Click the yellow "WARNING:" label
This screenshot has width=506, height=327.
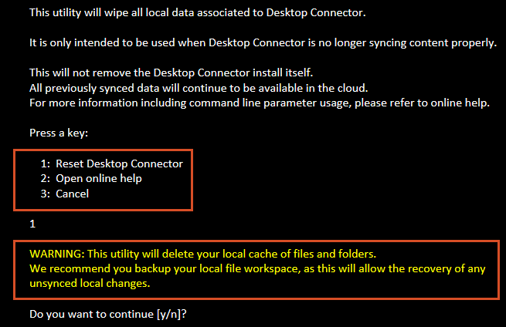(x=57, y=253)
